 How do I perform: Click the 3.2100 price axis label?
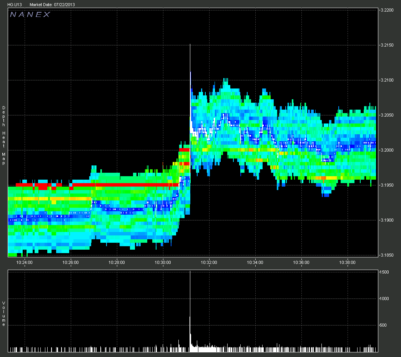[387, 80]
